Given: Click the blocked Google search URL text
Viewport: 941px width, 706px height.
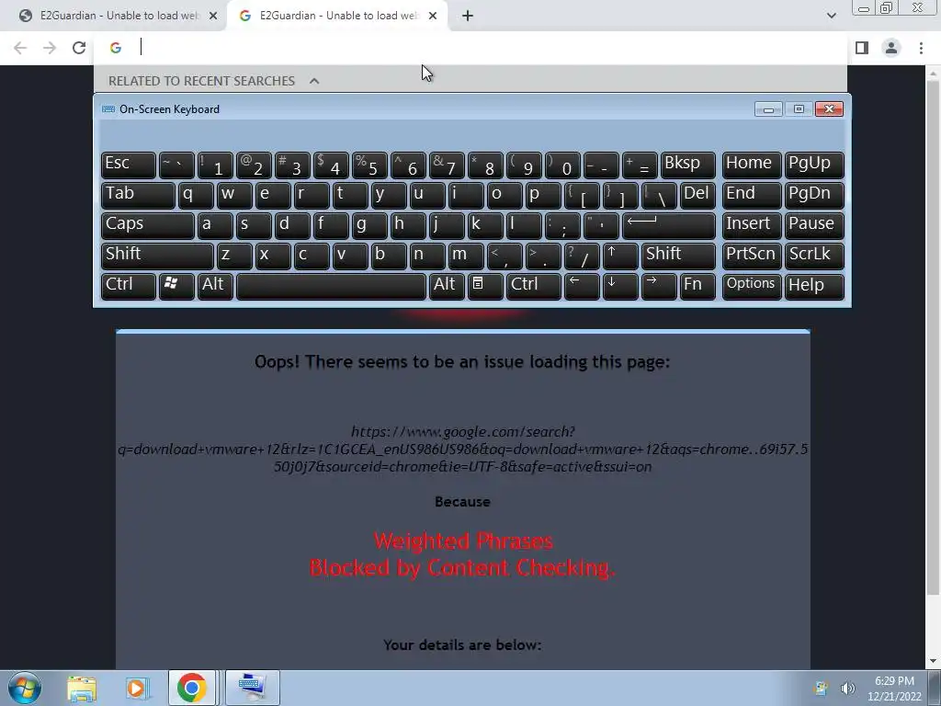Looking at the screenshot, I should [463, 449].
